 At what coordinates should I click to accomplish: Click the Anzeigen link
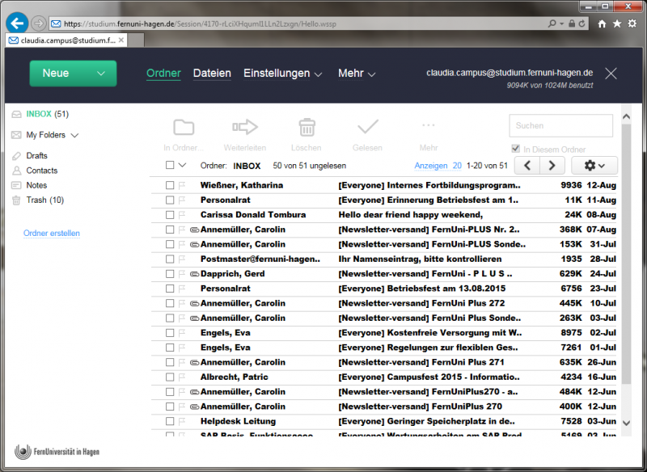(431, 166)
